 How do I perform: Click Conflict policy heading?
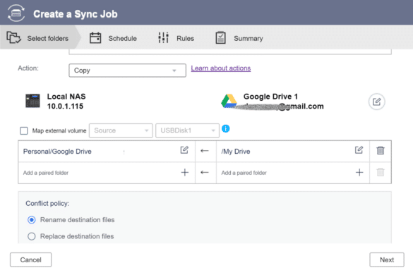(x=47, y=203)
